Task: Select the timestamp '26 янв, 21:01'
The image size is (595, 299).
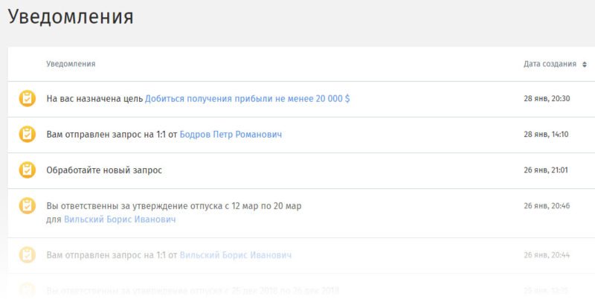Action: 546,170
